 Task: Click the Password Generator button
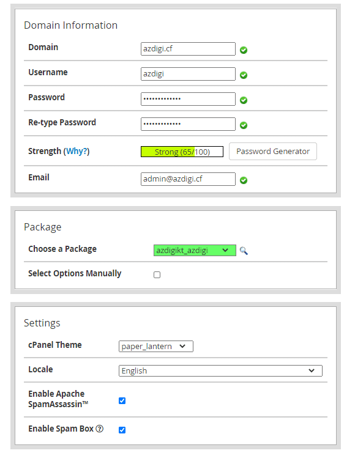click(273, 152)
